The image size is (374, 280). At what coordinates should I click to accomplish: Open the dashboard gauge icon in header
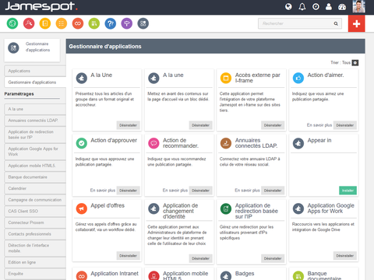click(x=342, y=7)
